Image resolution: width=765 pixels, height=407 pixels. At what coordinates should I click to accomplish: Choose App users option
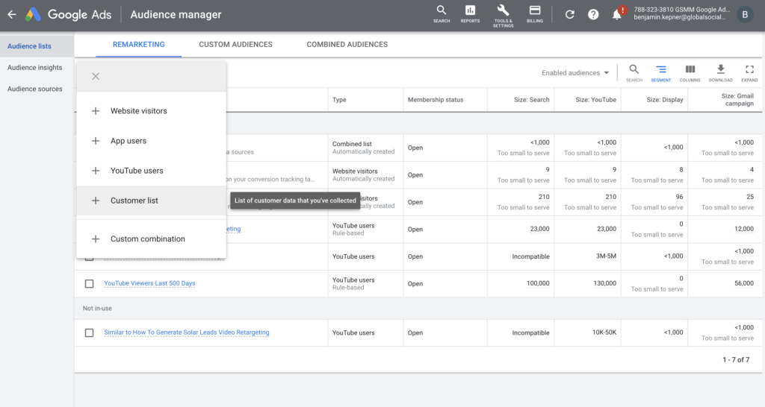coord(151,141)
